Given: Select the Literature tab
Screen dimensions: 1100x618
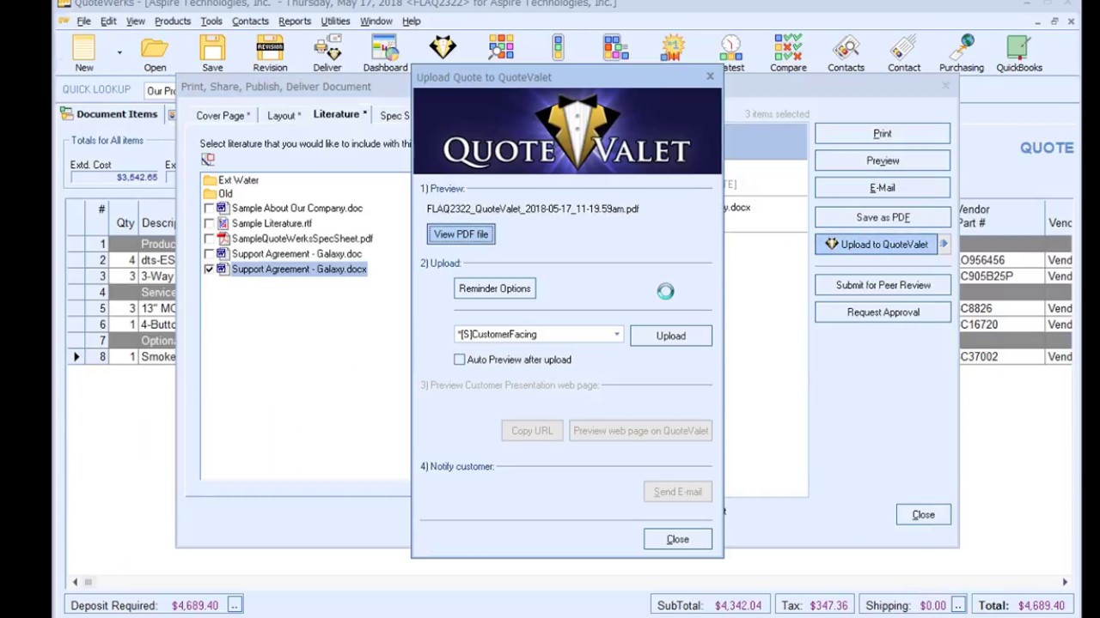Looking at the screenshot, I should point(339,114).
